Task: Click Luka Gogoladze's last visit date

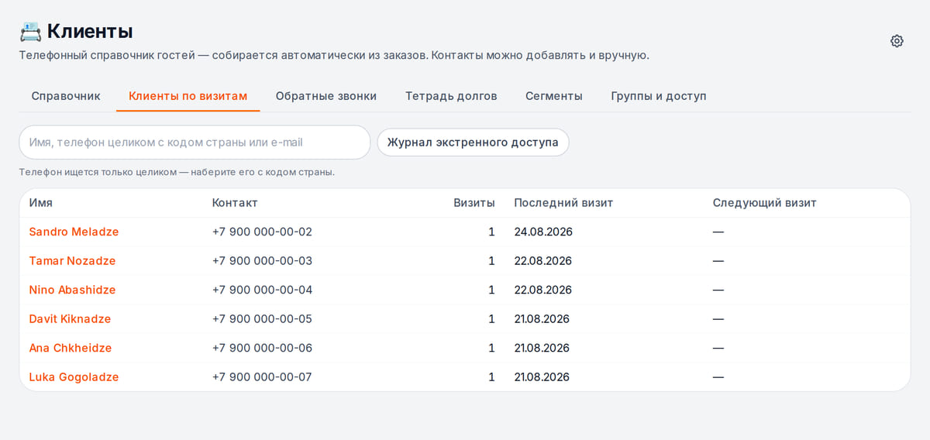Action: click(542, 377)
